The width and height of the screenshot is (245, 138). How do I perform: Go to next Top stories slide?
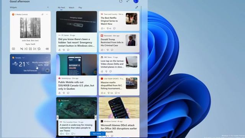tap(95, 117)
